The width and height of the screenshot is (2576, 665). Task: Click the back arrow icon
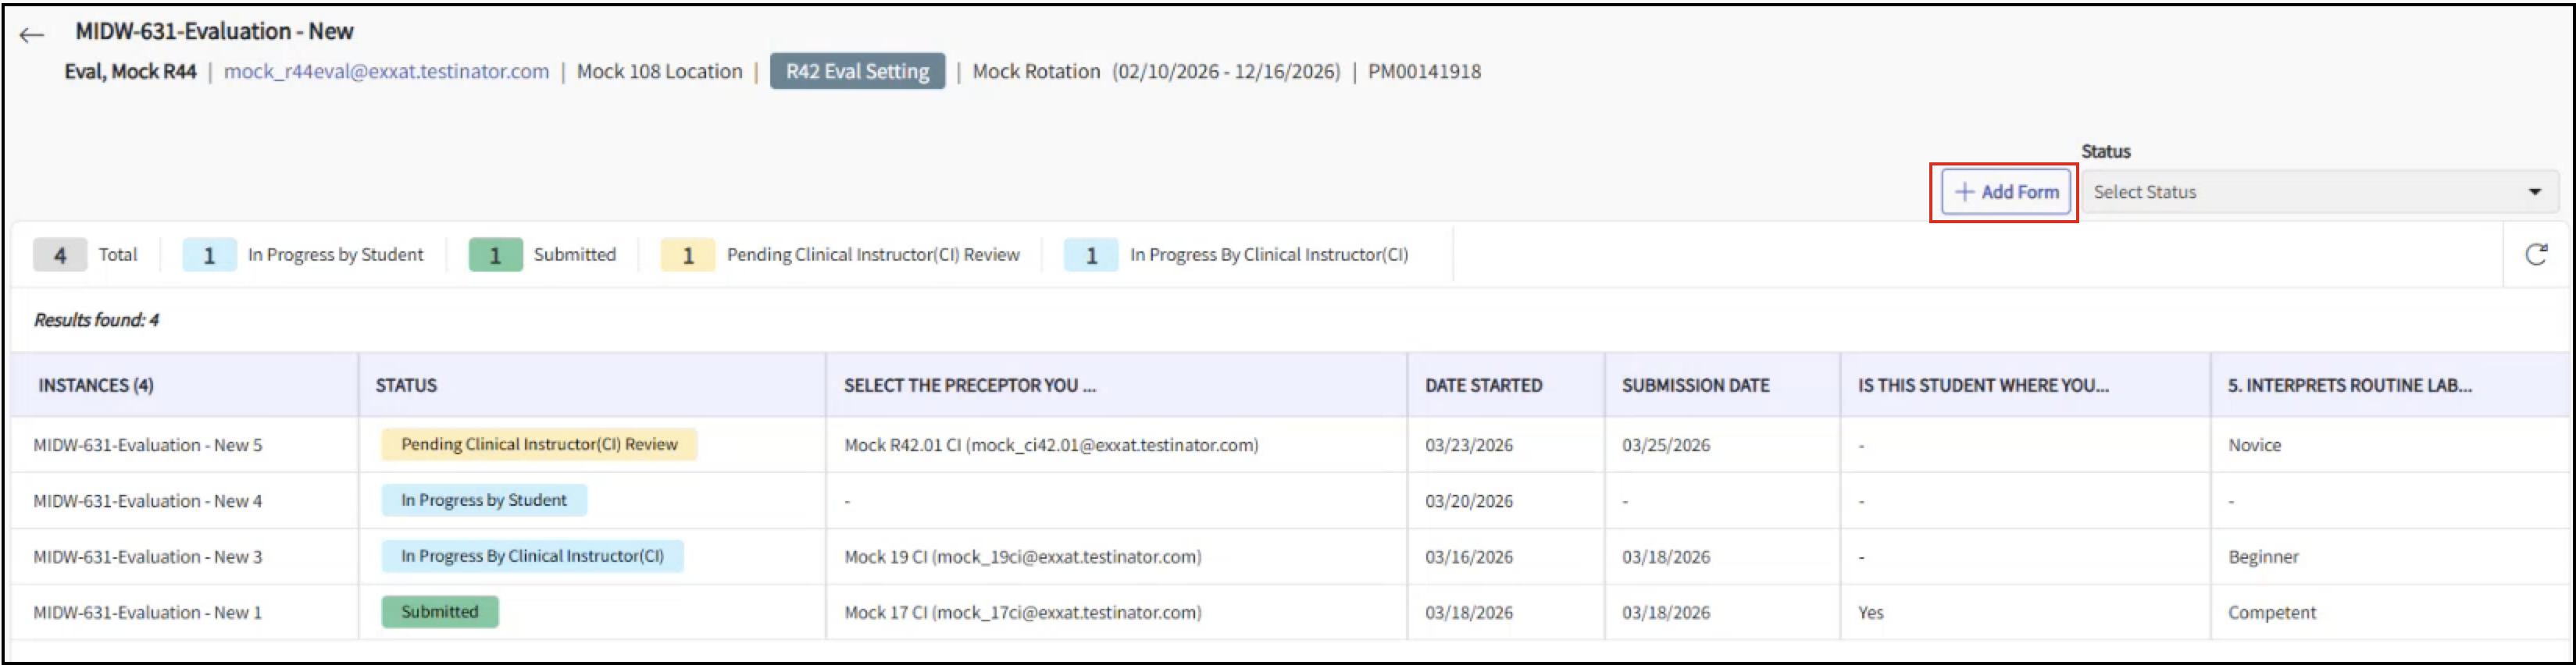pyautogui.click(x=32, y=35)
